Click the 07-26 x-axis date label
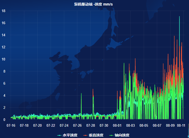The image size is (189, 138). (77, 125)
